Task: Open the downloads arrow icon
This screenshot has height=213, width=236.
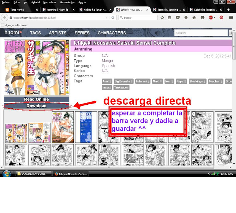Action: [186, 18]
